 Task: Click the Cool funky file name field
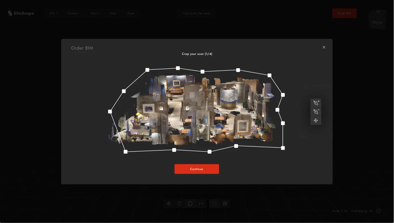pyautogui.click(x=197, y=13)
